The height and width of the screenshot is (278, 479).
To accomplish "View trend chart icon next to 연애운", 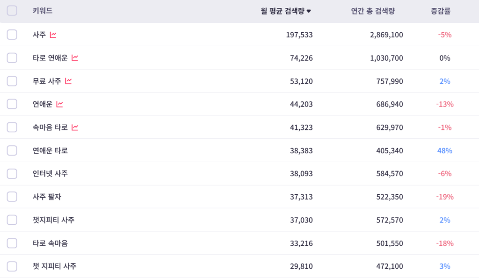I will [59, 104].
